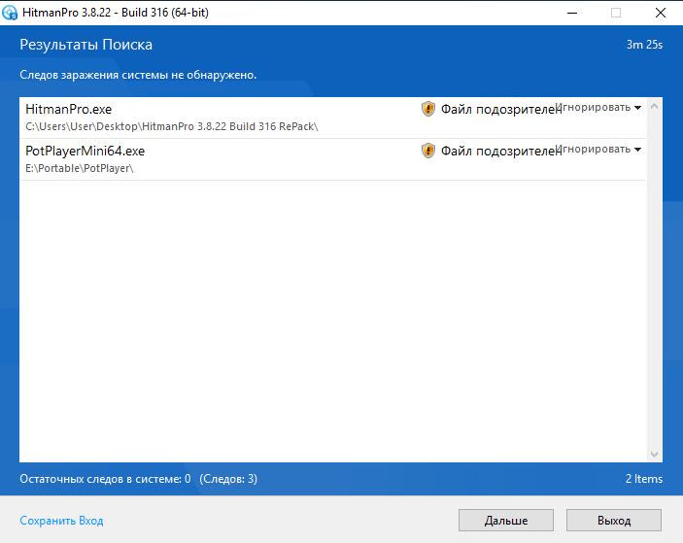Click the Файл подозрителен label for PotPlayerMini64.exe
683x543 pixels.
click(x=500, y=152)
